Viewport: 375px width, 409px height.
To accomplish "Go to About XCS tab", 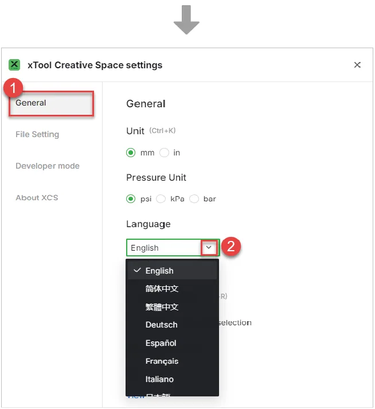I will 37,197.
